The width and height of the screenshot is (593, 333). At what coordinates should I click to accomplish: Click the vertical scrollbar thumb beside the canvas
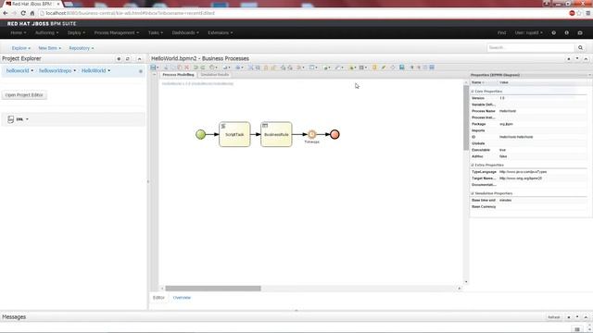pyautogui.click(x=466, y=117)
